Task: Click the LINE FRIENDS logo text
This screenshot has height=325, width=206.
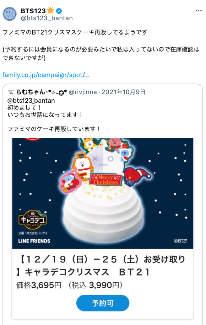Action: pos(34,241)
